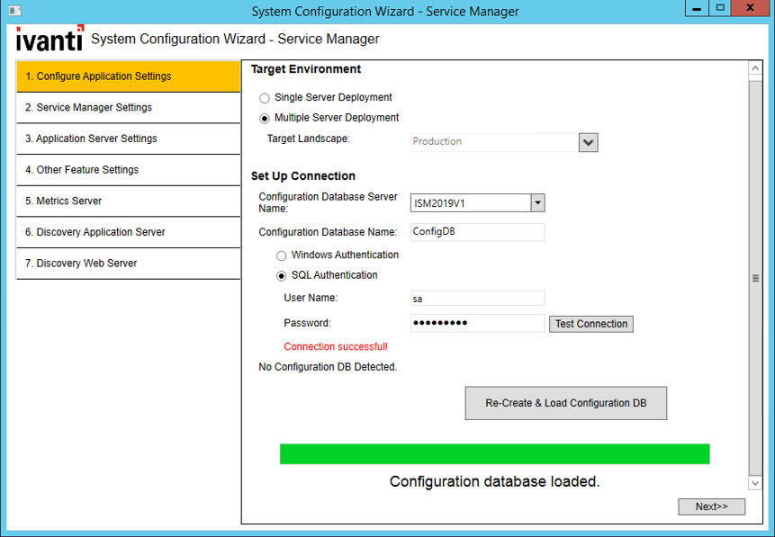Click the Test Connection button
The width and height of the screenshot is (775, 537).
[590, 324]
